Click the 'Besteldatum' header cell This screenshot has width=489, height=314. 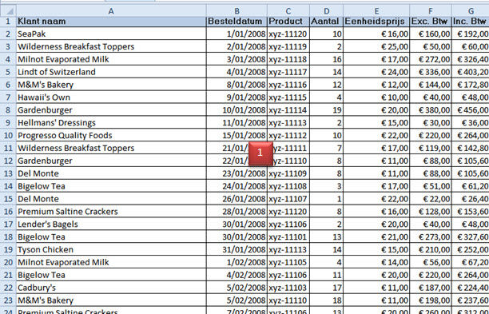(237, 22)
